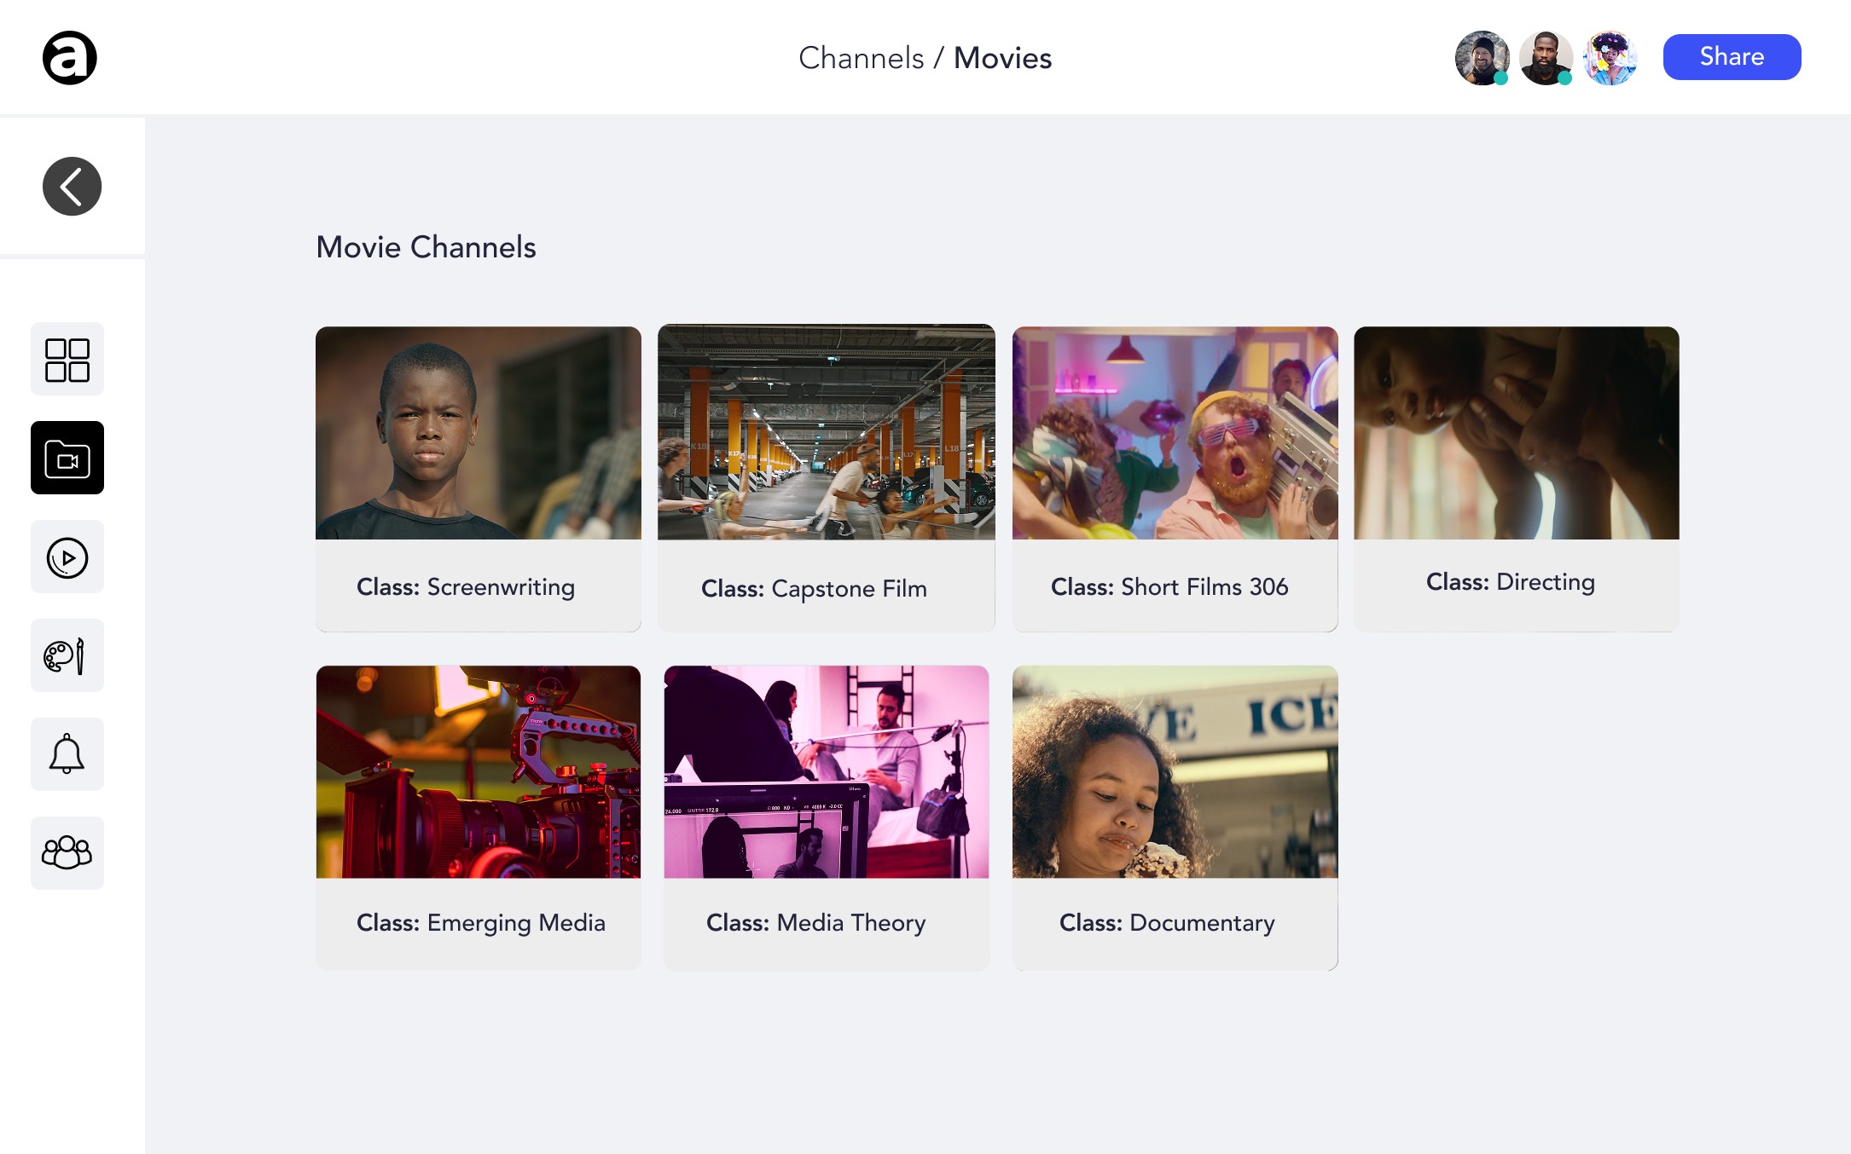This screenshot has width=1851, height=1154.
Task: Select the paint palette sidebar icon
Action: (67, 656)
